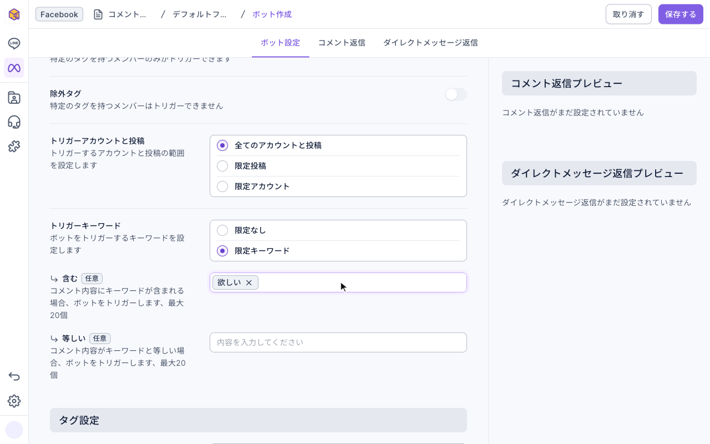Open the contacts icon in sidebar
710x444 pixels.
(14, 98)
